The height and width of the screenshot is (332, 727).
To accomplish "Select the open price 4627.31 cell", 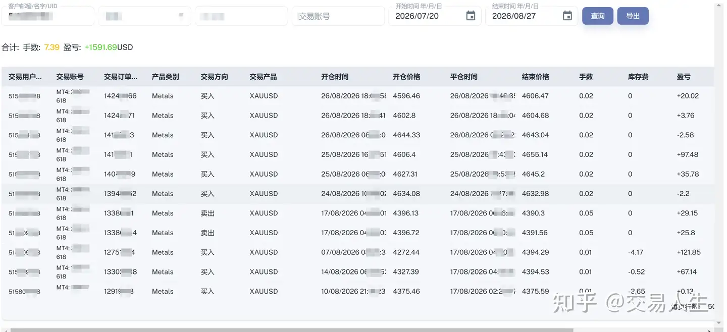I will 405,174.
